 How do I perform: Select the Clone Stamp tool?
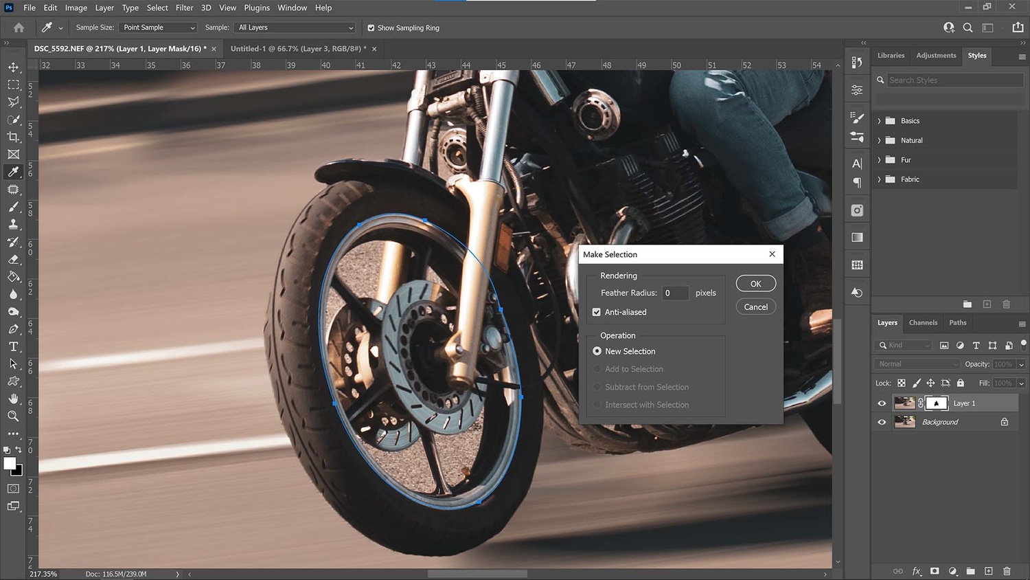[x=13, y=224]
